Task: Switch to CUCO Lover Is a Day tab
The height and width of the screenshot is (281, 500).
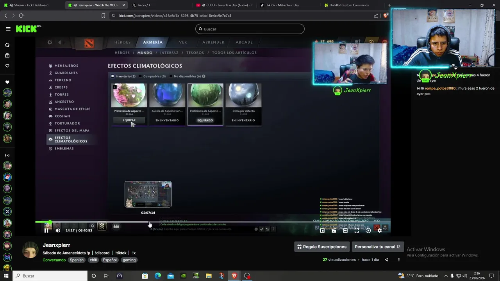Action: point(225,5)
